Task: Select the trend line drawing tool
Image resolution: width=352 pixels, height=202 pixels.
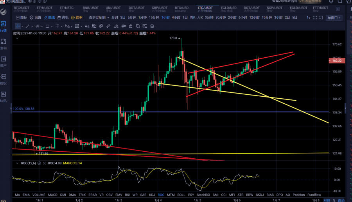Action: (x=28, y=26)
